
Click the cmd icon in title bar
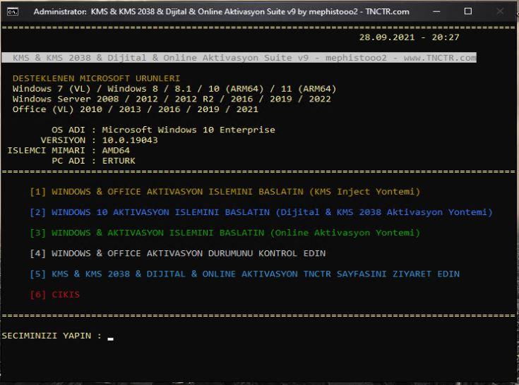(13, 12)
